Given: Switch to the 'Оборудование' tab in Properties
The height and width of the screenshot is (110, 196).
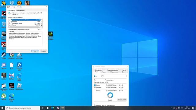Looking at the screenshot, I should (114, 72).
